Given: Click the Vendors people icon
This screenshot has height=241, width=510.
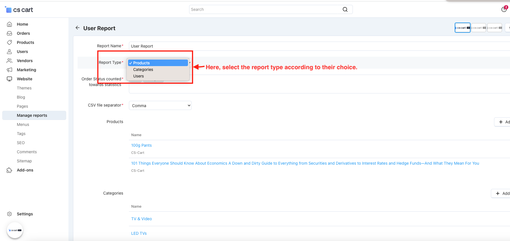Looking at the screenshot, I should coord(9,61).
